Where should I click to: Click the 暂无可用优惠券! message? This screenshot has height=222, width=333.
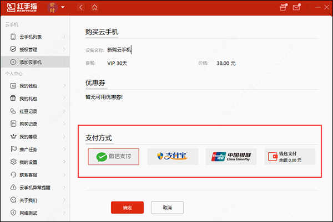pyautogui.click(x=104, y=97)
